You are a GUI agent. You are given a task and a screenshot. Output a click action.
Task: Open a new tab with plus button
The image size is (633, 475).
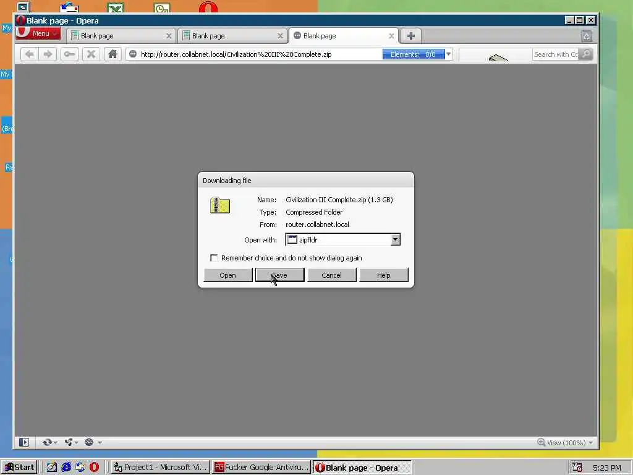pos(411,36)
